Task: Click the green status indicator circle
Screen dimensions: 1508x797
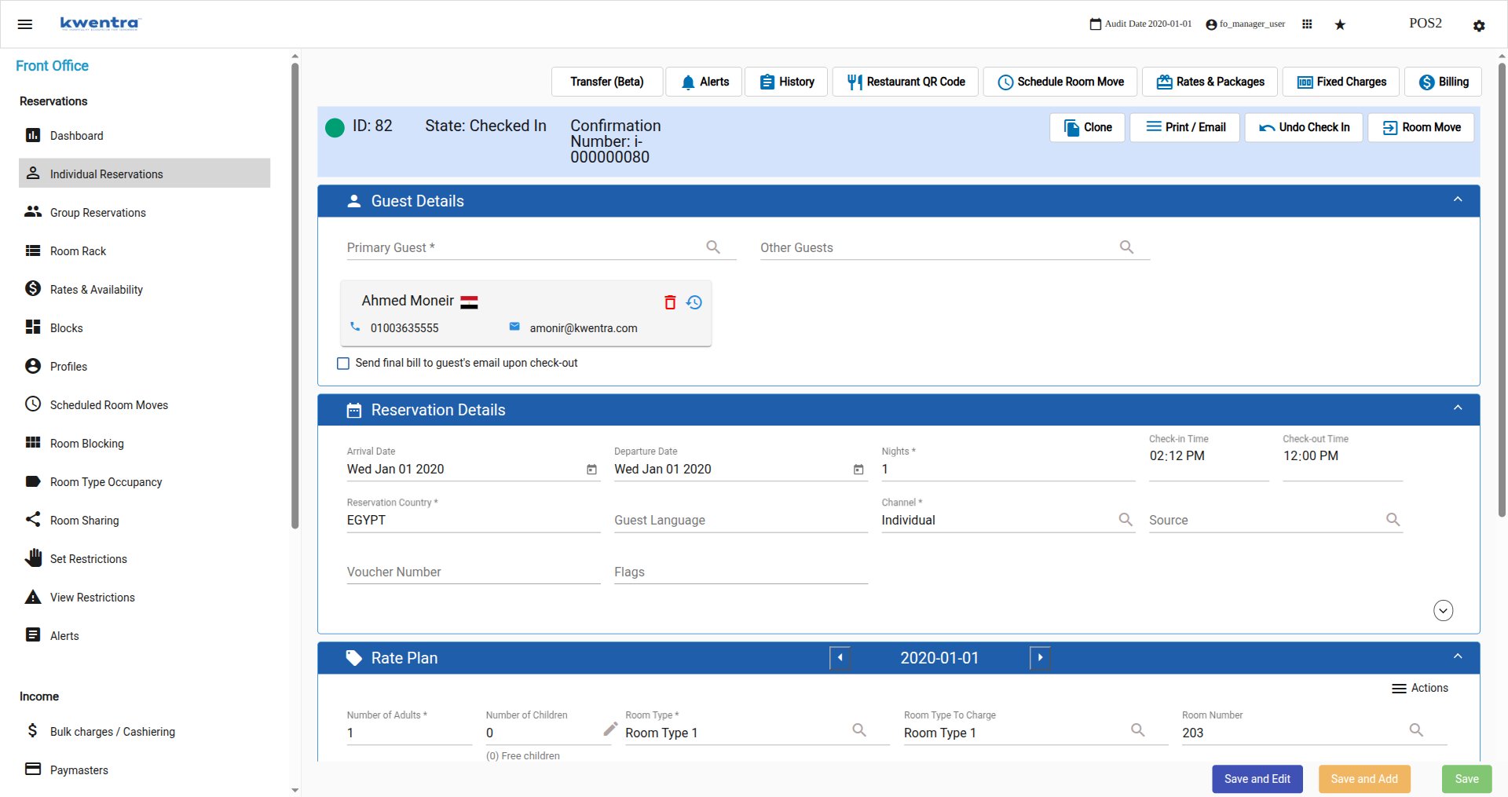Action: point(335,128)
